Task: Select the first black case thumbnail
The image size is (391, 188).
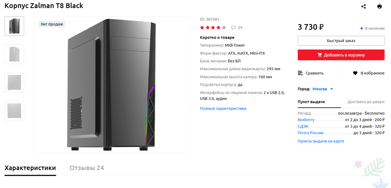Action: pyautogui.click(x=14, y=26)
